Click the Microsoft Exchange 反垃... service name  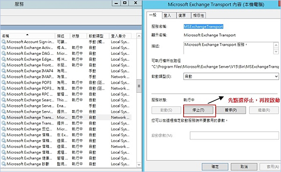pyautogui.click(x=29, y=129)
